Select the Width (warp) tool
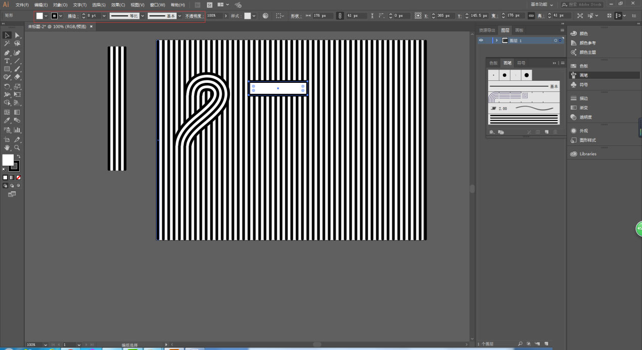 coord(7,94)
